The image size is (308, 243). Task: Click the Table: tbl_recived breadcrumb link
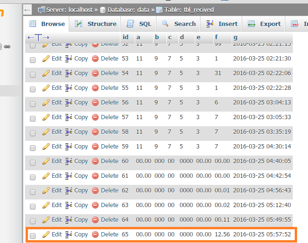click(x=189, y=10)
